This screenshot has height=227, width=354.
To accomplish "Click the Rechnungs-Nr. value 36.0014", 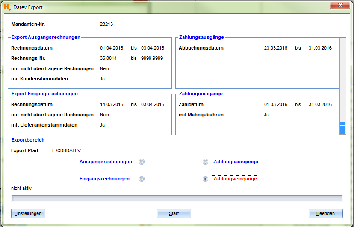I will click(x=108, y=58).
